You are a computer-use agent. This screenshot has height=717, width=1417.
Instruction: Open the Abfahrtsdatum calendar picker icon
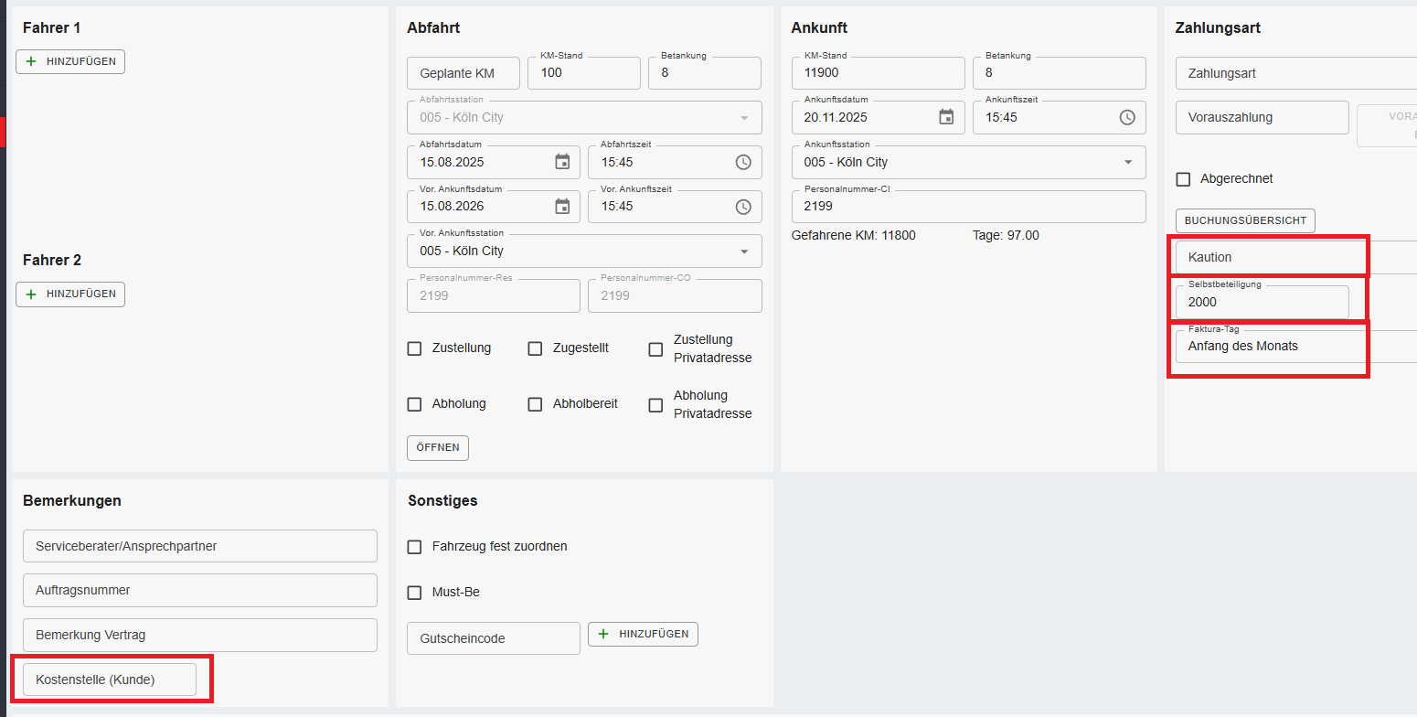click(x=562, y=162)
